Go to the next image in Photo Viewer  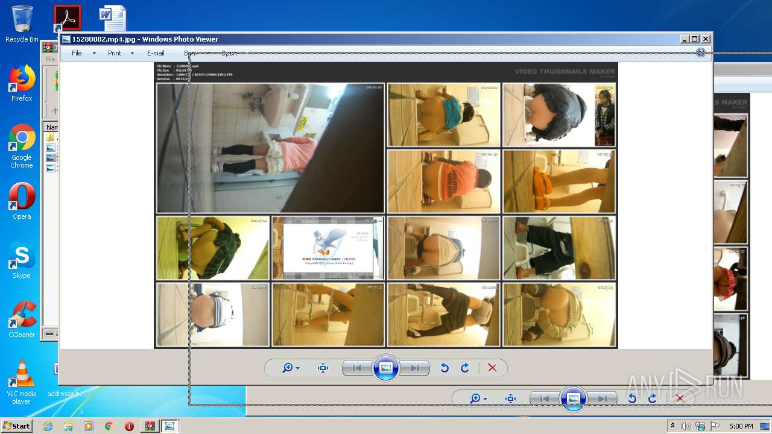point(415,368)
